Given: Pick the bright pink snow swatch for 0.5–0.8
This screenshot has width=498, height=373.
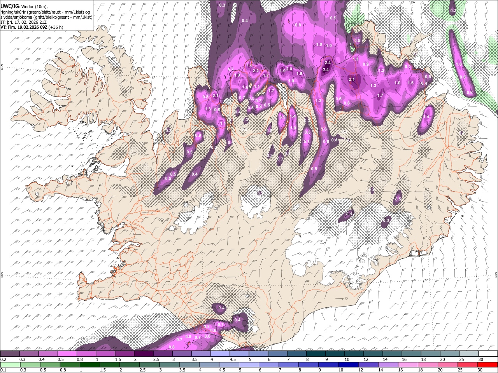Looking at the screenshot, I should coord(67,354).
